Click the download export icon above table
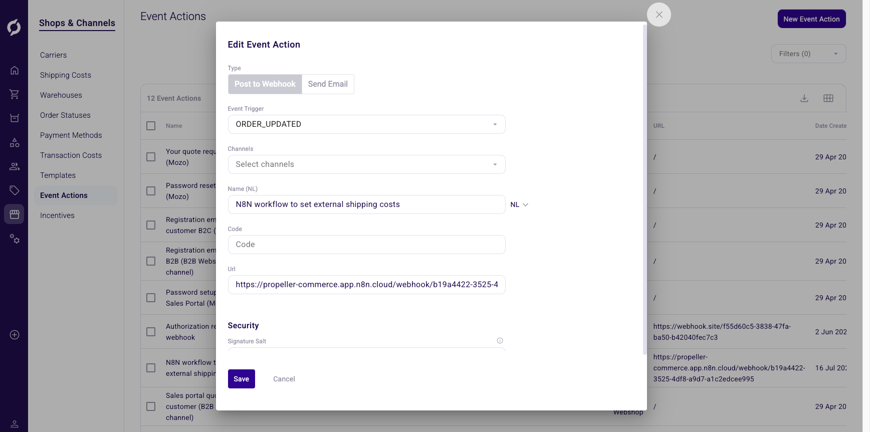This screenshot has height=432, width=870. tap(804, 98)
